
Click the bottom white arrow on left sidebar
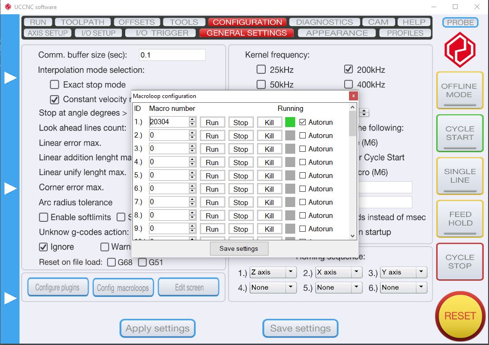10,298
